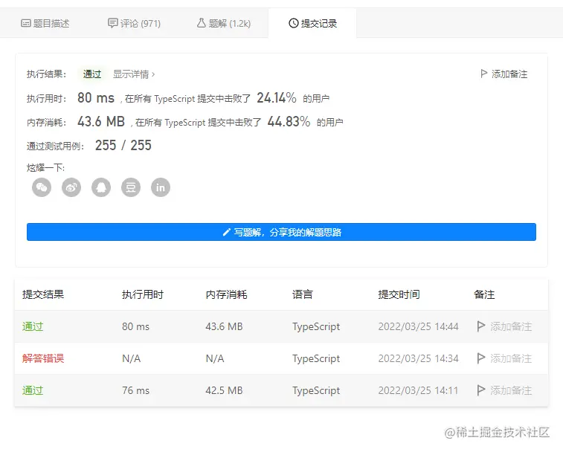Click 写题解，分享我的解题思路 button
This screenshot has height=452, width=563.
click(281, 232)
